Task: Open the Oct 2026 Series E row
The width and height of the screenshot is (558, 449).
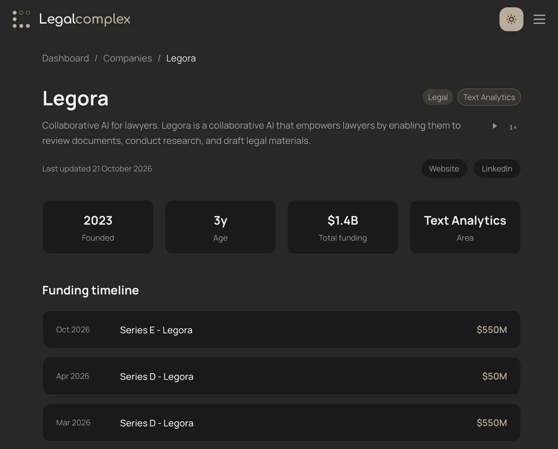Action: pos(282,330)
